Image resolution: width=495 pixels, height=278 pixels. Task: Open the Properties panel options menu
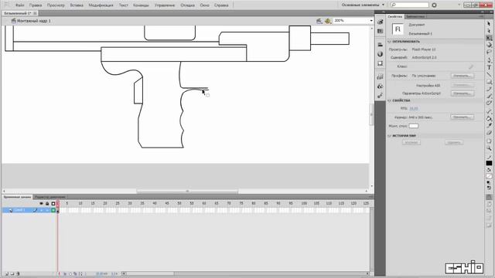click(x=481, y=16)
